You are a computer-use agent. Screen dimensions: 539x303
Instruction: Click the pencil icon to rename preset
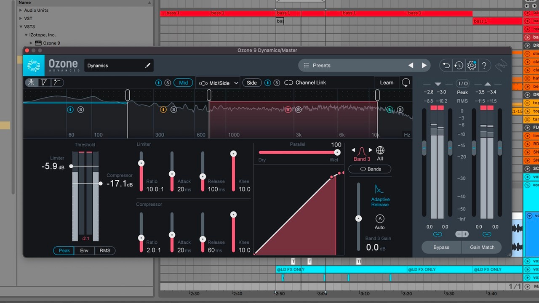[147, 66]
